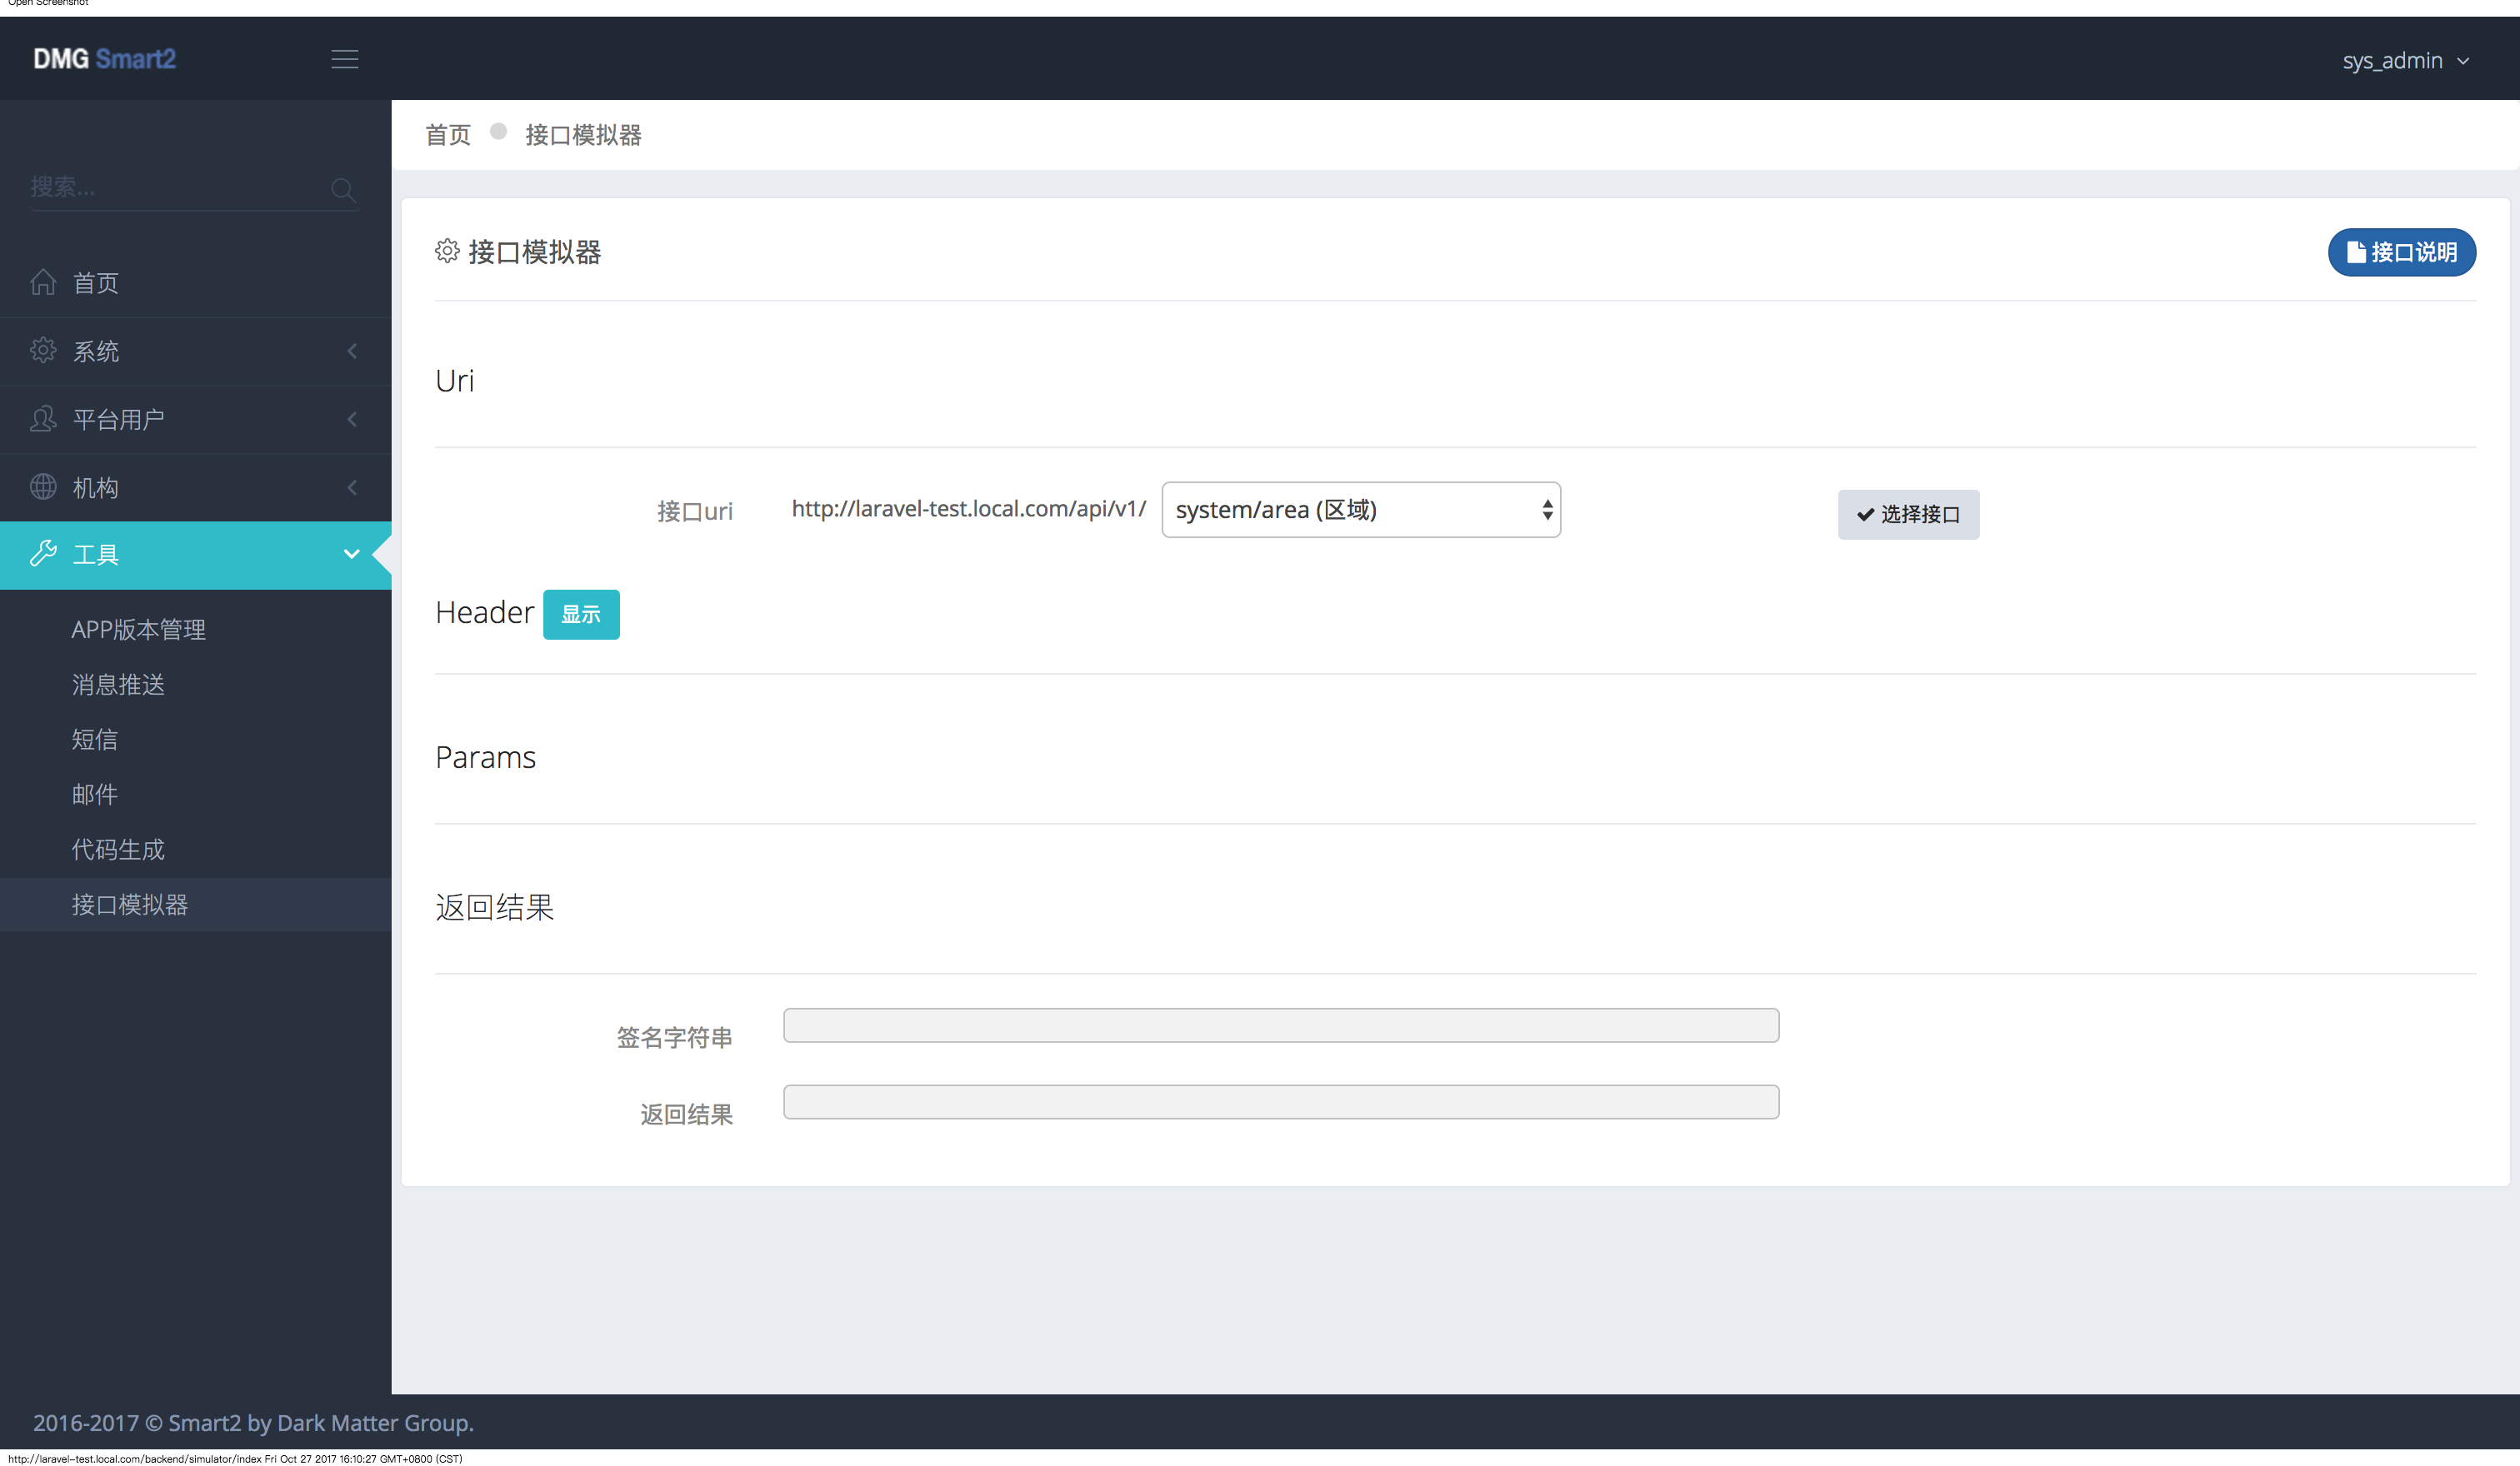Open the system/area (区域) interface dropdown

click(1361, 510)
